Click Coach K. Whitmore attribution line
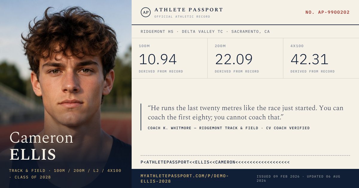 pyautogui.click(x=229, y=128)
